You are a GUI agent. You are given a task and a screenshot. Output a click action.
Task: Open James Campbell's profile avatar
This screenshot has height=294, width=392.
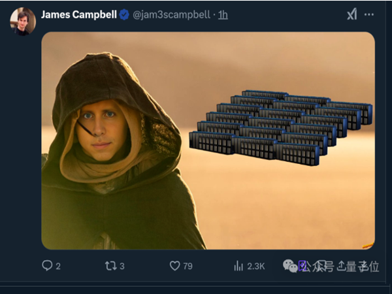click(x=22, y=21)
